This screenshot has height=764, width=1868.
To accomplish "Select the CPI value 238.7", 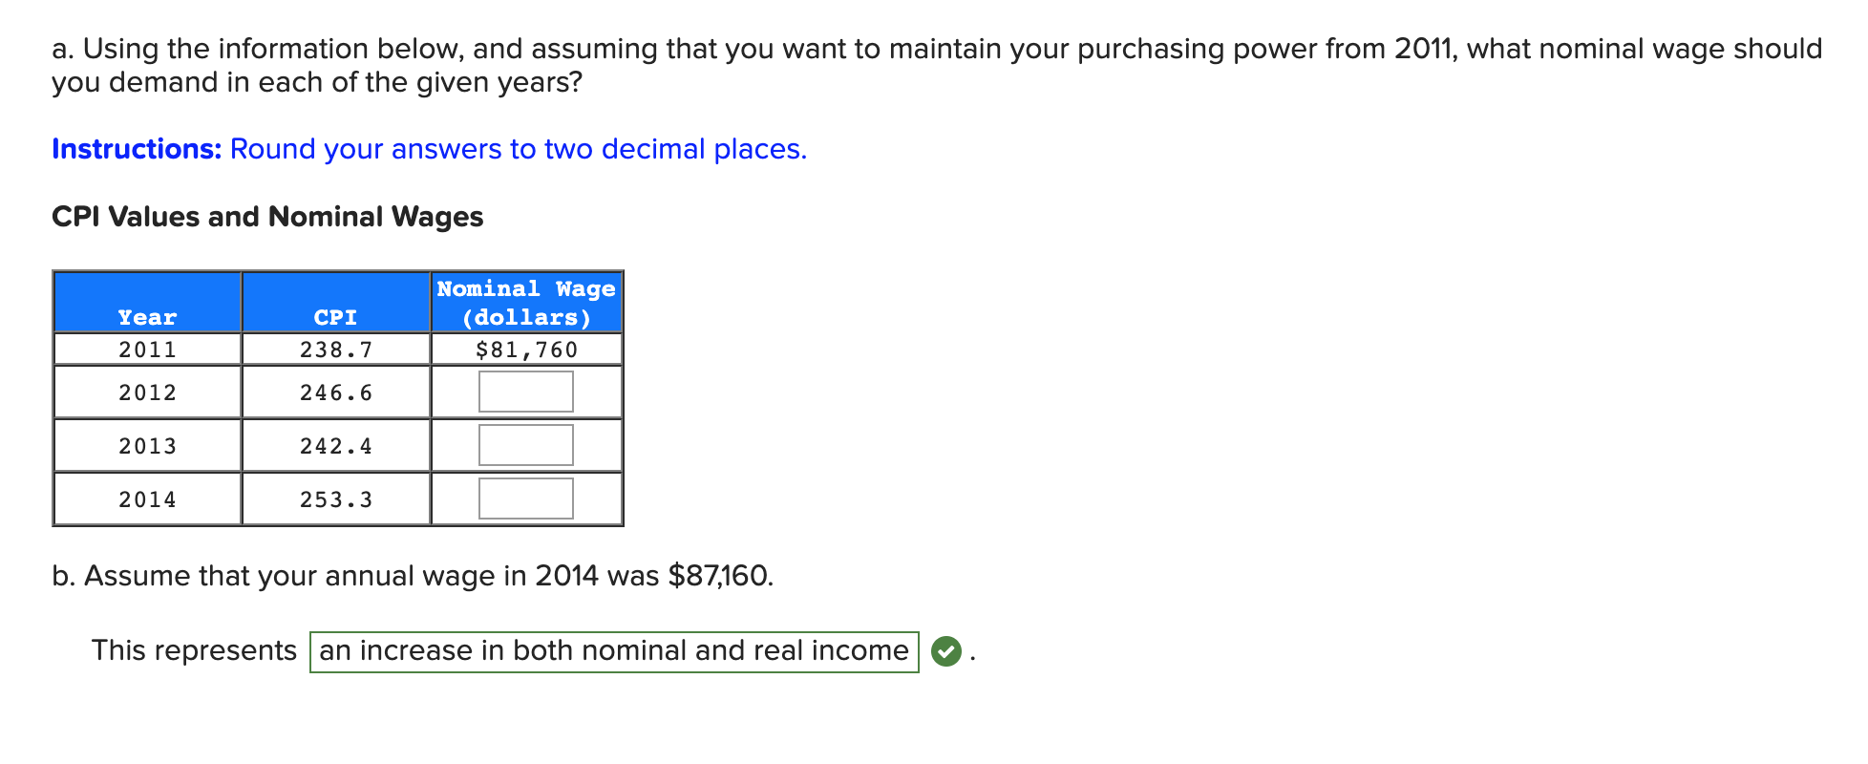I will tap(336, 349).
